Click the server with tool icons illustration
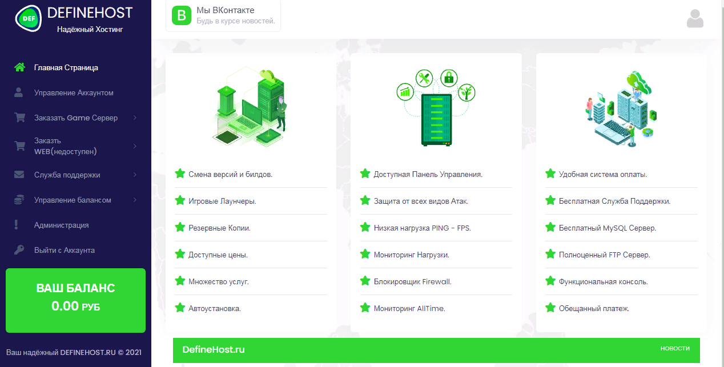Viewport: 724px width, 367px height. point(436,107)
